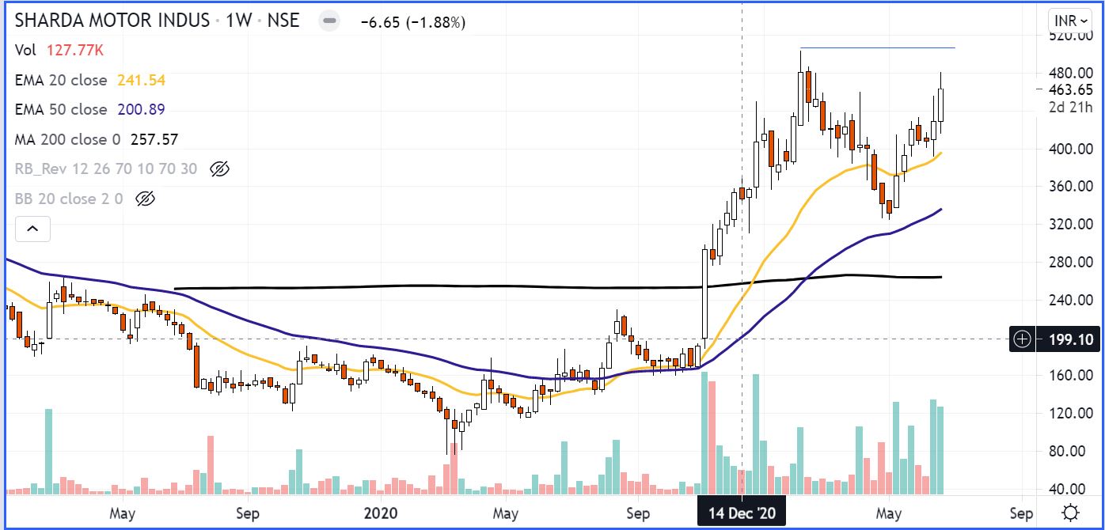1105x530 pixels.
Task: Click the EMA 50 close legend entry
Action: point(61,109)
